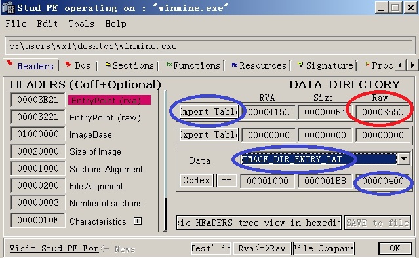
Task: Switch to the Functions tab
Action: click(x=193, y=65)
